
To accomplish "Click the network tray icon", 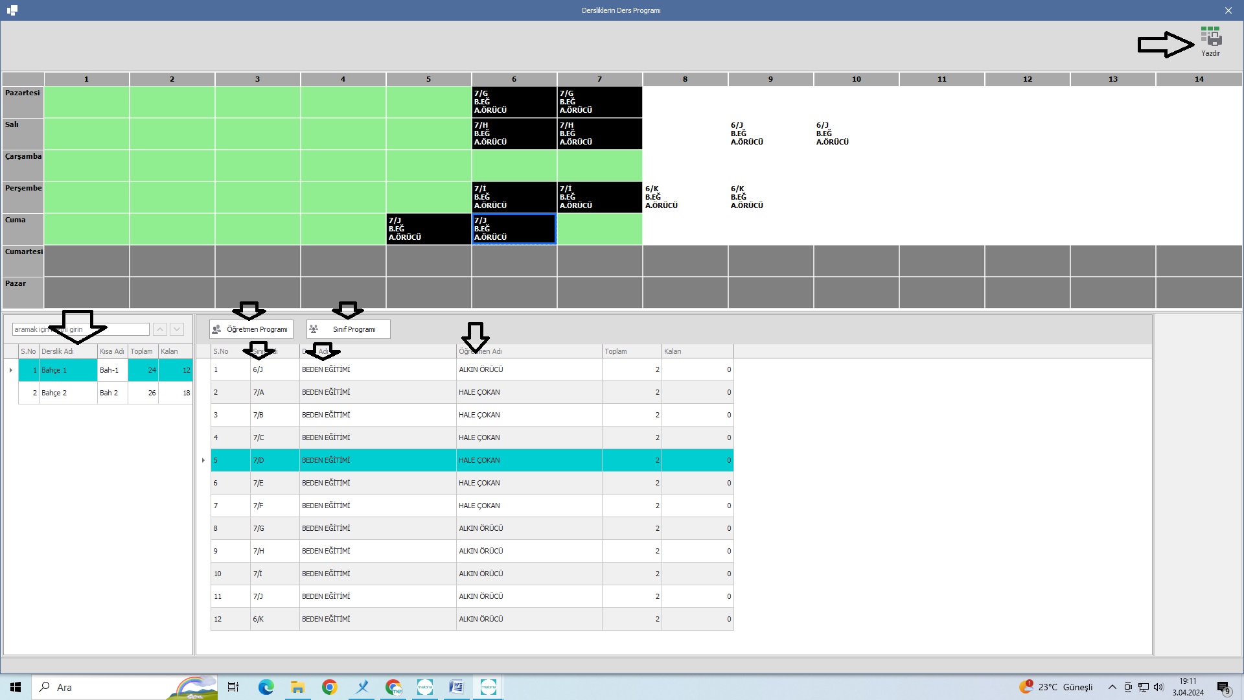I will [x=1144, y=687].
